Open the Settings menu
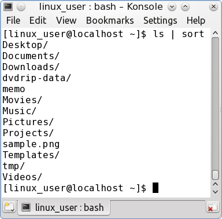This screenshot has height=219, width=222. point(160,20)
